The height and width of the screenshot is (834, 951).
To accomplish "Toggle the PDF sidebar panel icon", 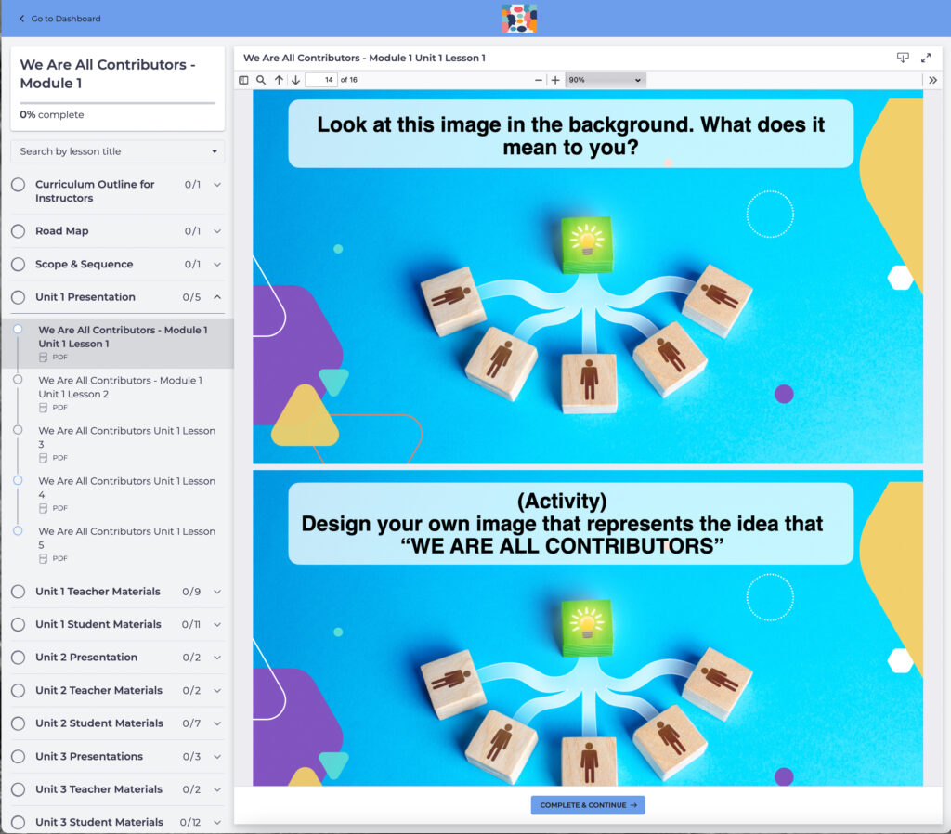I will (243, 81).
